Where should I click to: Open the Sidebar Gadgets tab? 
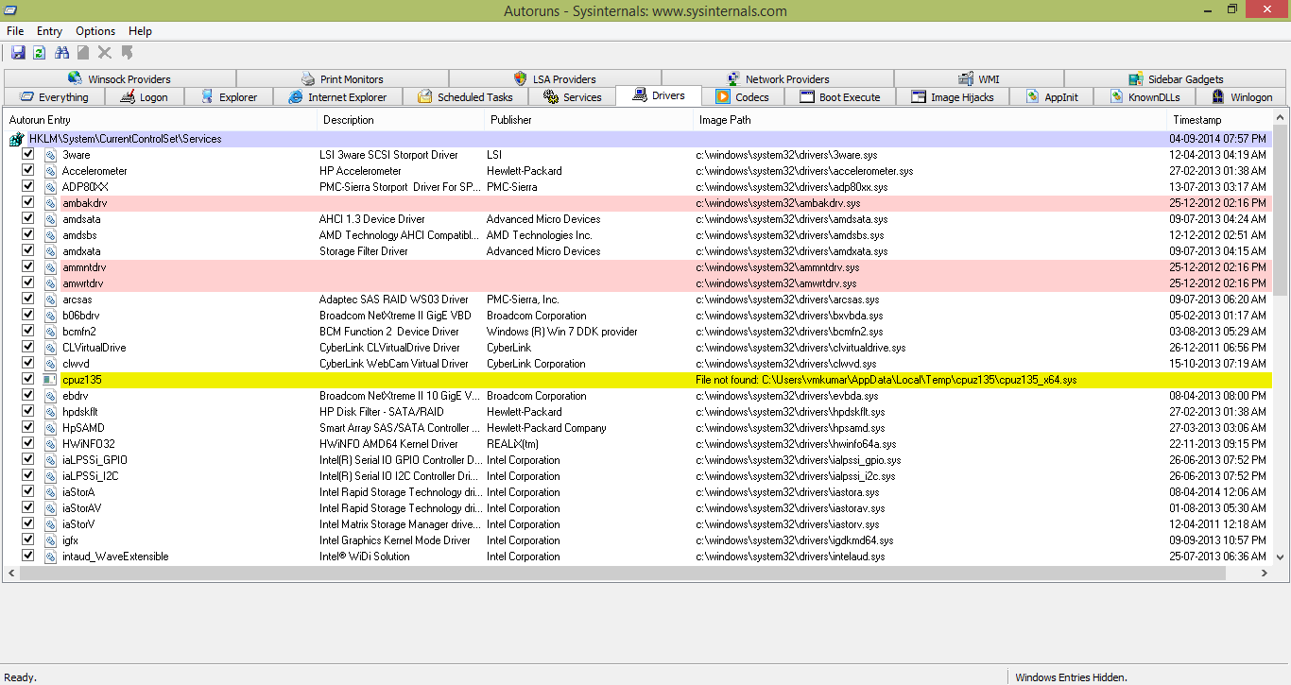pos(1176,78)
